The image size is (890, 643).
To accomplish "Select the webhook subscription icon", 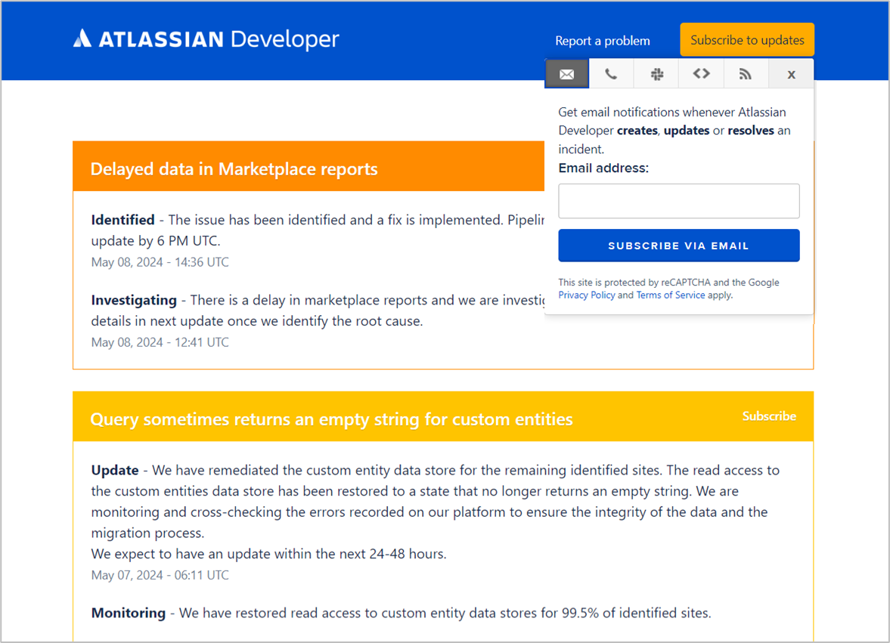I will point(701,73).
